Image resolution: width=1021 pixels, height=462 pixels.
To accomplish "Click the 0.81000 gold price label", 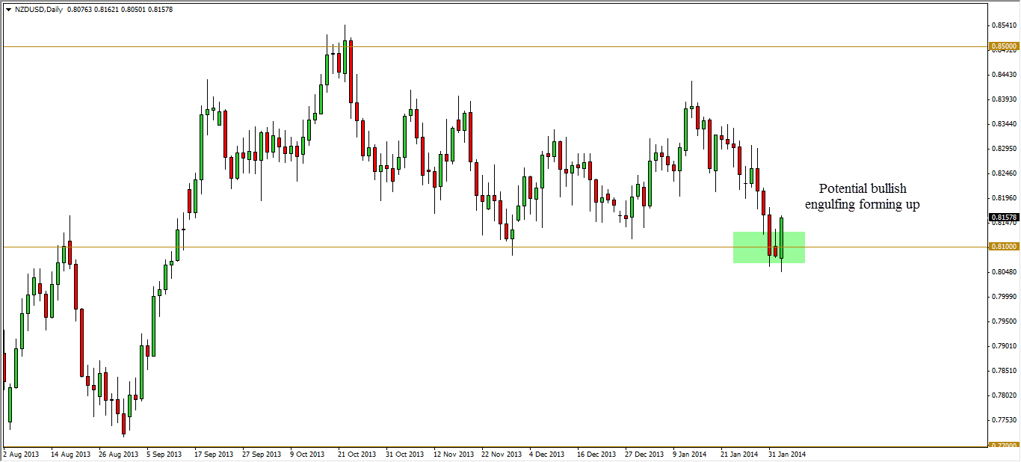I will (x=1003, y=247).
